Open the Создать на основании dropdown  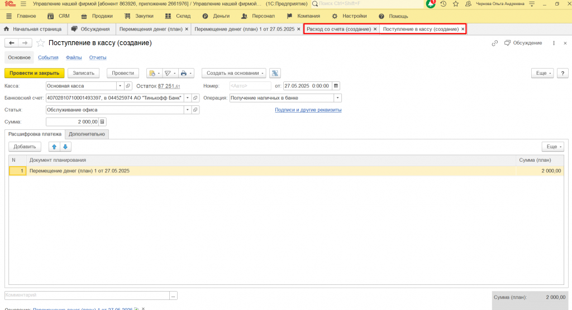[234, 73]
